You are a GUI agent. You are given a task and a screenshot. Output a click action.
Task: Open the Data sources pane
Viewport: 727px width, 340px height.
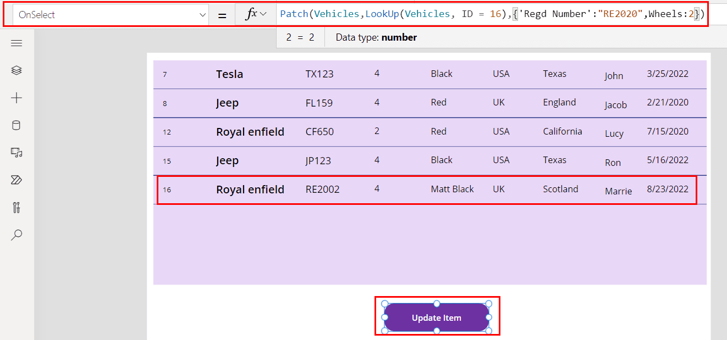[x=16, y=125]
